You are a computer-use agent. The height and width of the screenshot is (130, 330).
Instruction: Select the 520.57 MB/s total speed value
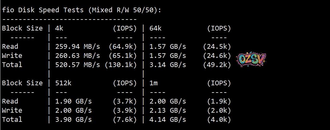(x=78, y=65)
